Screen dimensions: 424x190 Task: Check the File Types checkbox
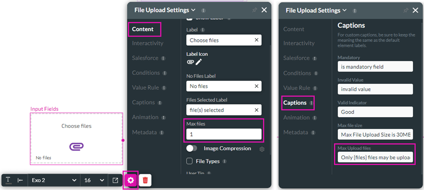click(190, 161)
